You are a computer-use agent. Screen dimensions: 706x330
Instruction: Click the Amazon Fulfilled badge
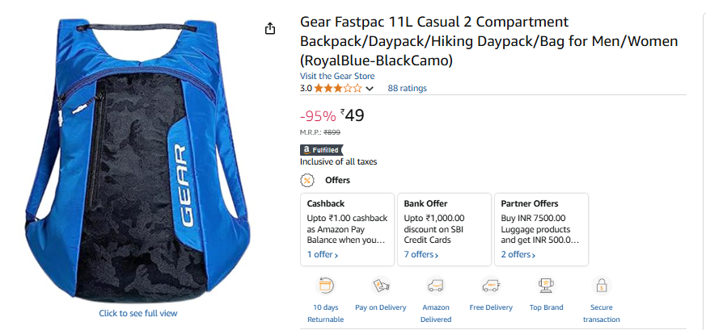tap(322, 150)
